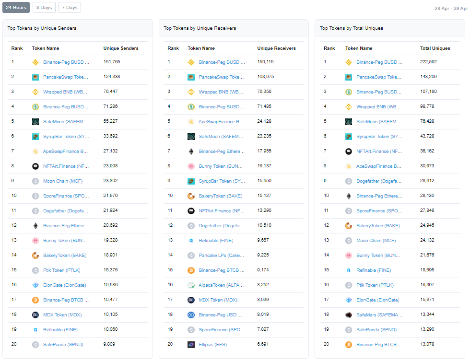Open SafeMars link in Total Uniques table
Viewport: 470px width, 361px height.
[379, 315]
